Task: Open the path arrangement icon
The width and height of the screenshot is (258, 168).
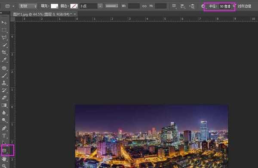Action: point(192,6)
